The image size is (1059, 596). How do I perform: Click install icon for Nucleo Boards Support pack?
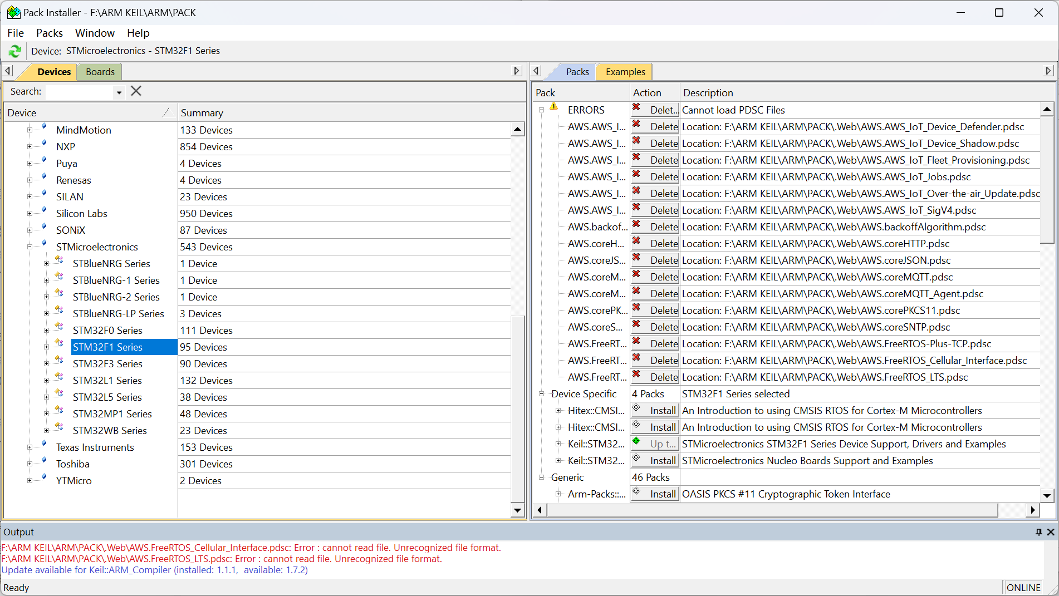[636, 457]
